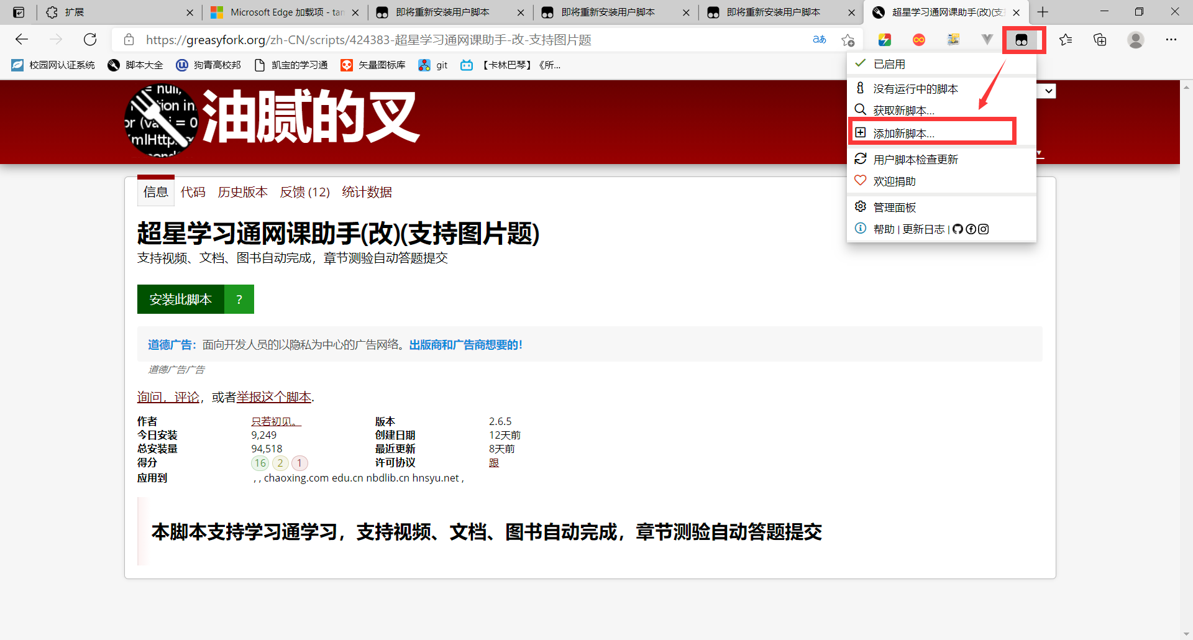This screenshot has width=1193, height=640.
Task: Open Changelog (更新日志) link in popup
Action: click(923, 229)
